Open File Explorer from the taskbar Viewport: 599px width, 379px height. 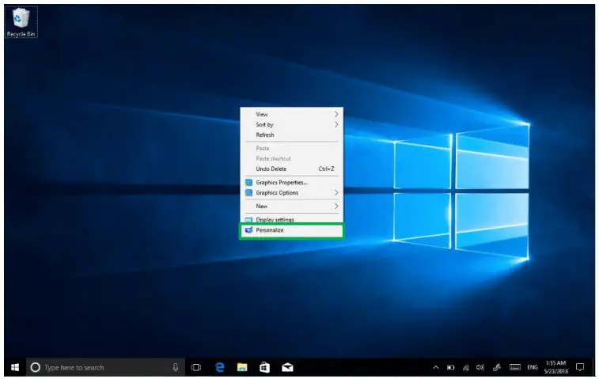[x=242, y=368]
